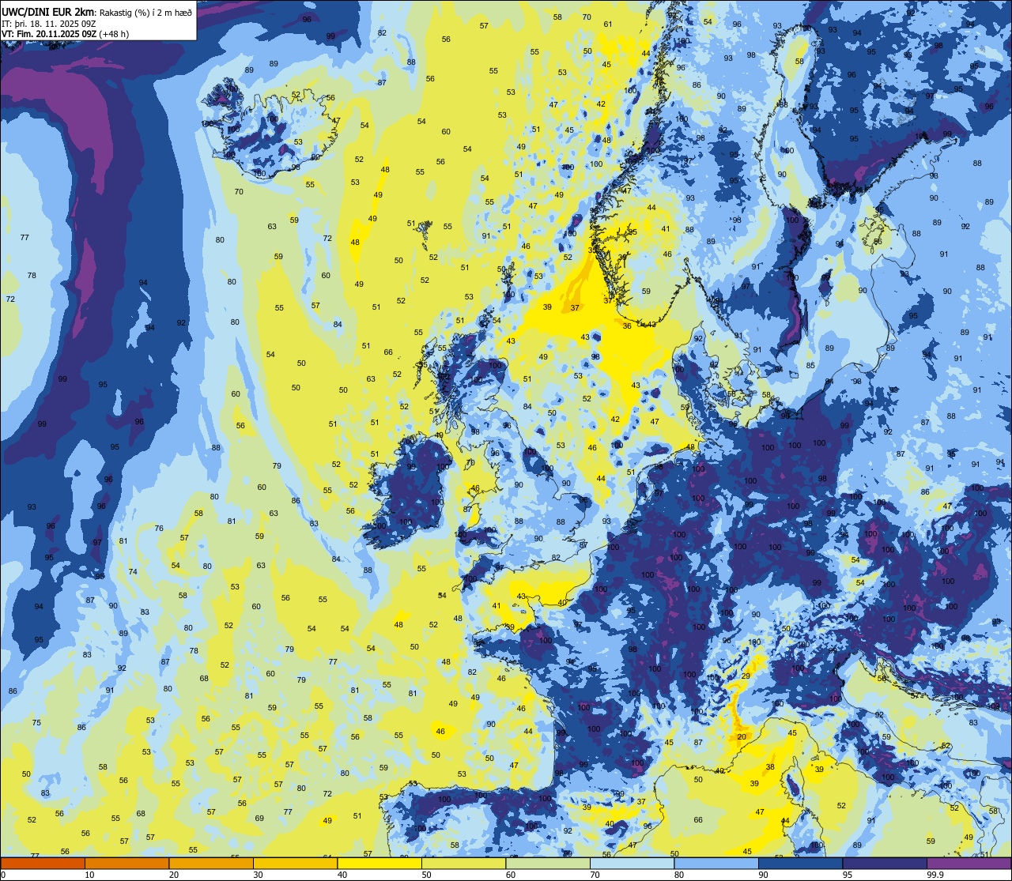Click the initial time 'IT: þri. 18. 11. 2025 09Z'
This screenshot has width=1012, height=881.
48,24
